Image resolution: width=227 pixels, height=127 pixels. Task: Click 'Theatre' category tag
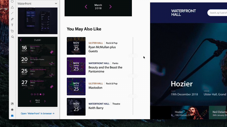(116, 104)
